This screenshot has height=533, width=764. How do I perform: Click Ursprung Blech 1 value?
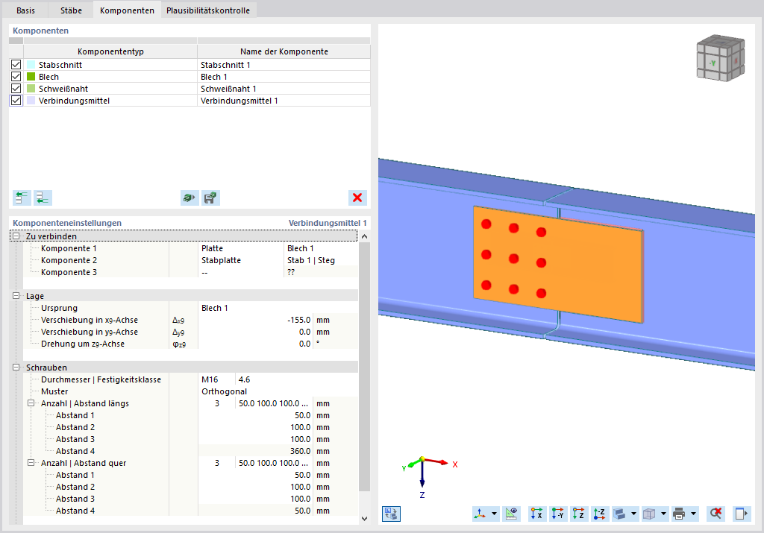click(278, 308)
